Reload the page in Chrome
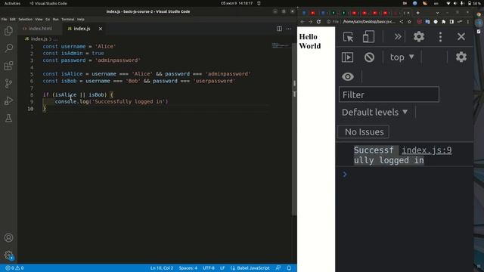The image size is (484, 272). (318, 22)
